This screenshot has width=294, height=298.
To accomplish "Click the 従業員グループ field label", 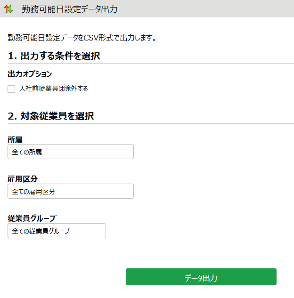I will tap(32, 218).
